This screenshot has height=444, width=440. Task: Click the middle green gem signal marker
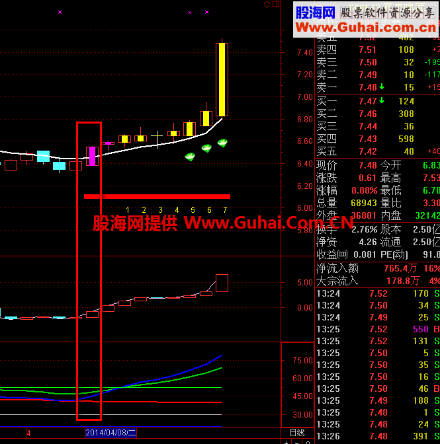click(206, 149)
